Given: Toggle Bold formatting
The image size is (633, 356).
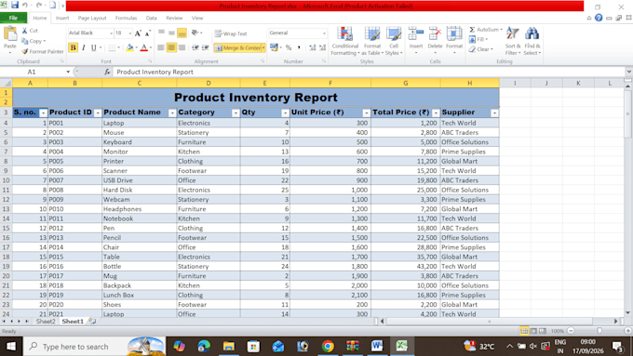Looking at the screenshot, I should coord(73,48).
